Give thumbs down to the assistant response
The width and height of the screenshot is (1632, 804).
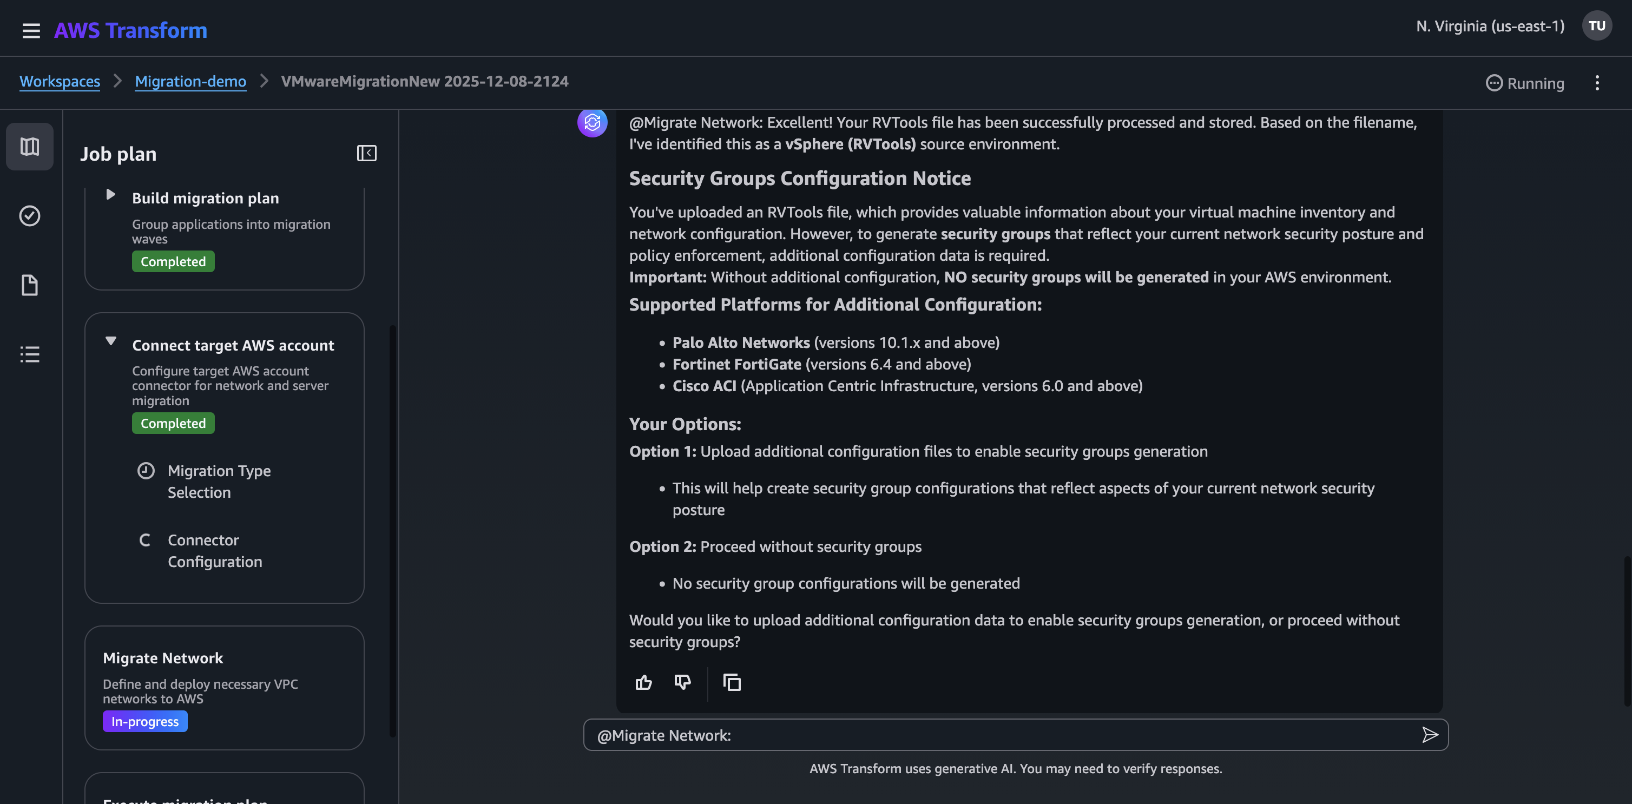tap(682, 683)
